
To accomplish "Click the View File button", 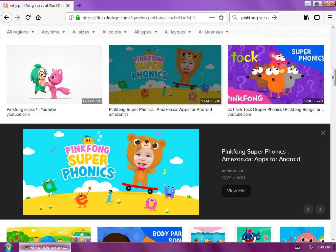I will click(236, 191).
